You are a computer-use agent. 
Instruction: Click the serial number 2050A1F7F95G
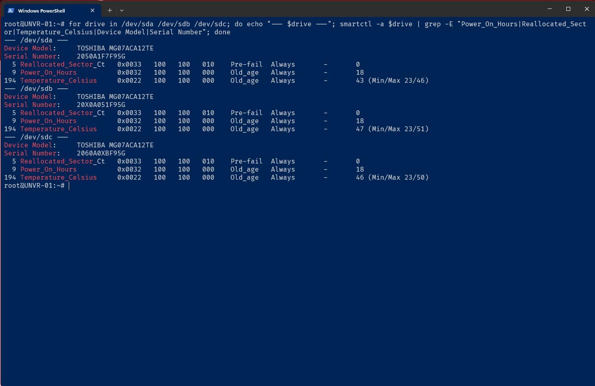pos(101,57)
